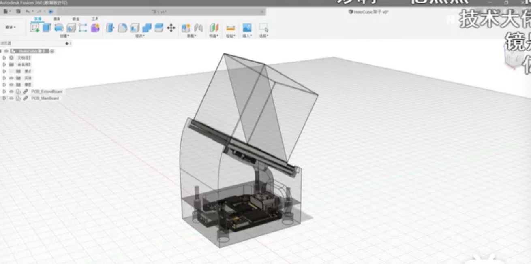Screen dimensions: 531x264
Task: Click the Shell tool icon
Action: 135,28
